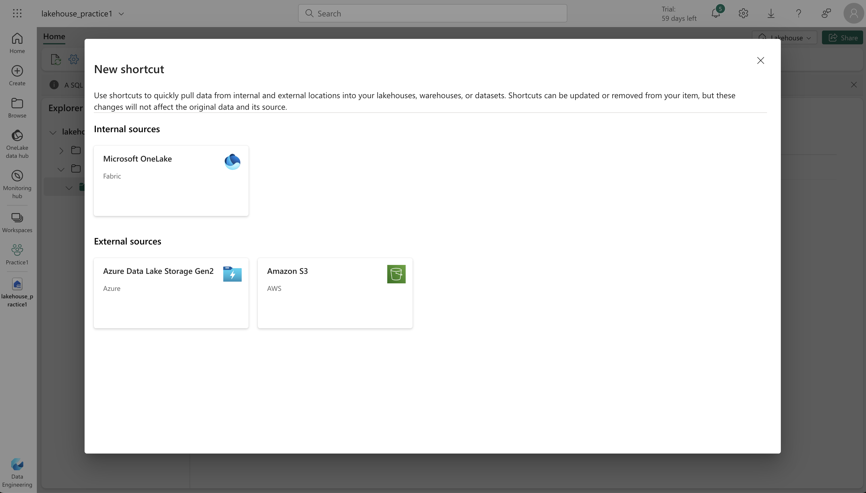Click the refresh page icon in toolbar
Viewport: 866px width, 493px height.
tap(56, 60)
